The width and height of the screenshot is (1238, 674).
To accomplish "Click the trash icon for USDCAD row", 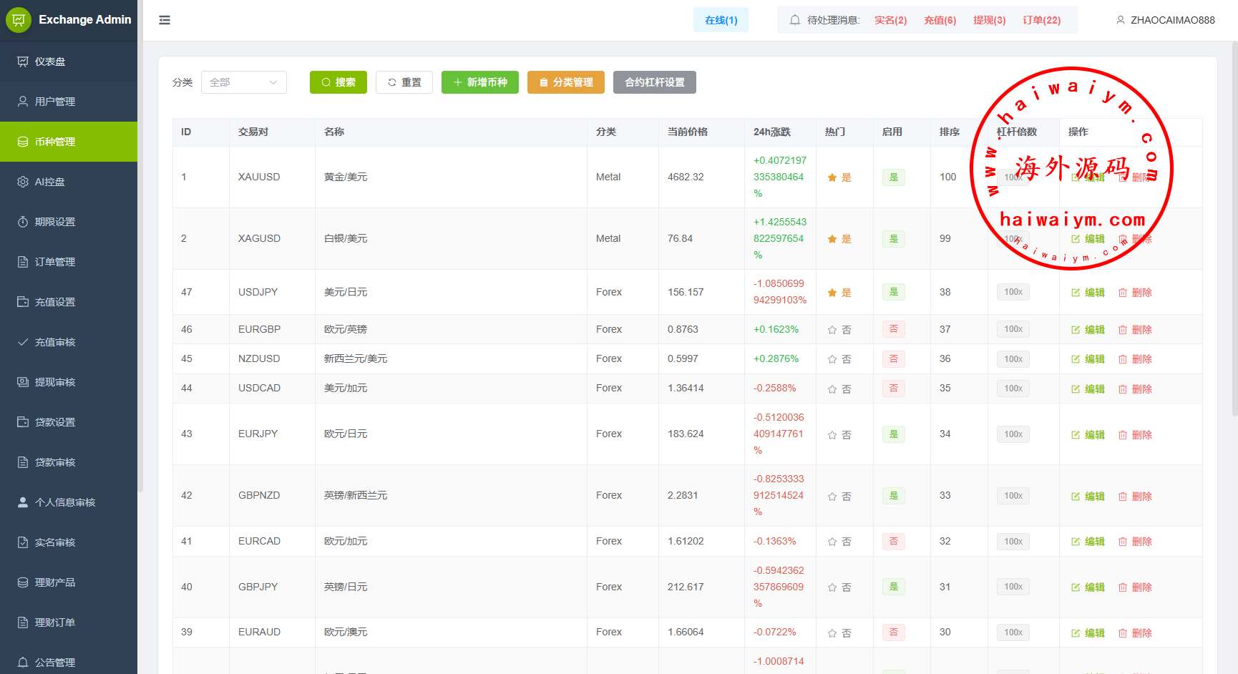I will pyautogui.click(x=1123, y=389).
